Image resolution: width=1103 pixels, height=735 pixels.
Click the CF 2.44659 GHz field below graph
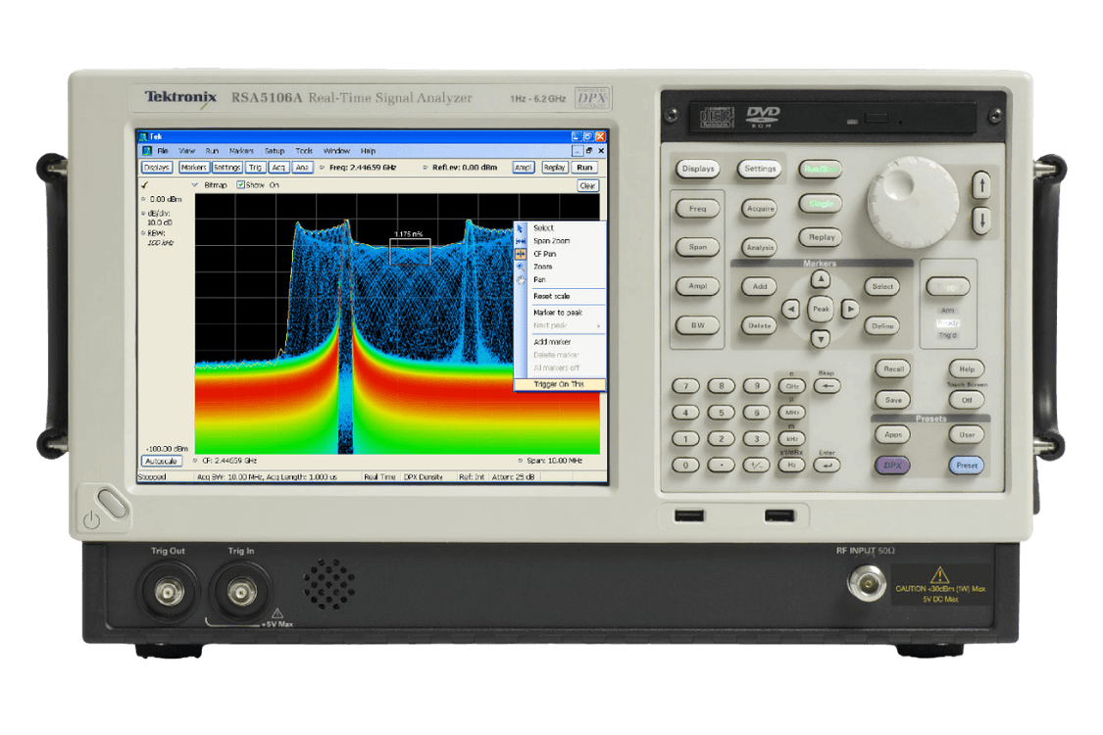click(x=229, y=461)
